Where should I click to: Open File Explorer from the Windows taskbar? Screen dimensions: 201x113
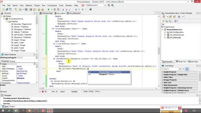point(16,110)
